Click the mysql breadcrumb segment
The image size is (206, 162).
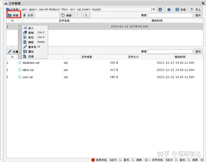point(96,9)
